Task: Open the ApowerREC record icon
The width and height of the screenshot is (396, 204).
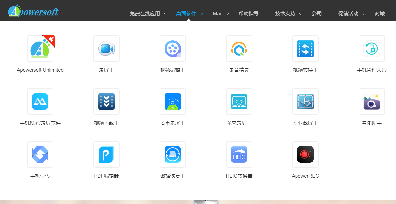Action: coord(305,154)
